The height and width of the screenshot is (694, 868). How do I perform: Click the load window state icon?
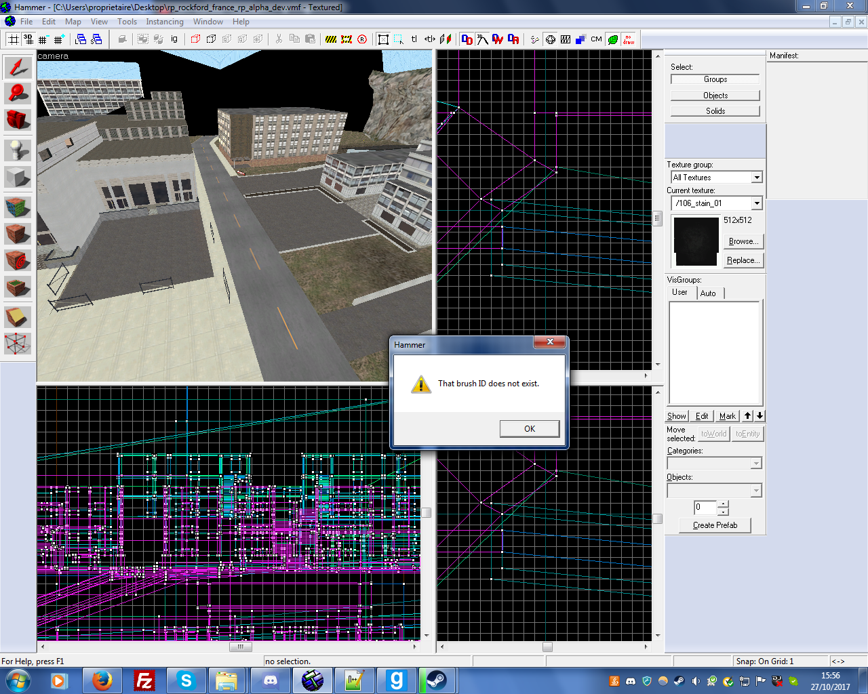coord(81,39)
